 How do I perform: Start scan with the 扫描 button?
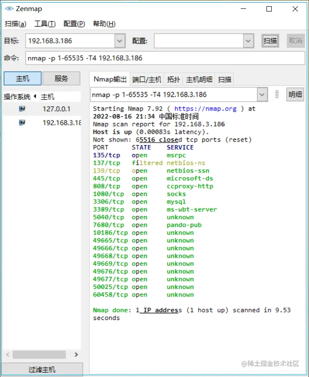[270, 41]
